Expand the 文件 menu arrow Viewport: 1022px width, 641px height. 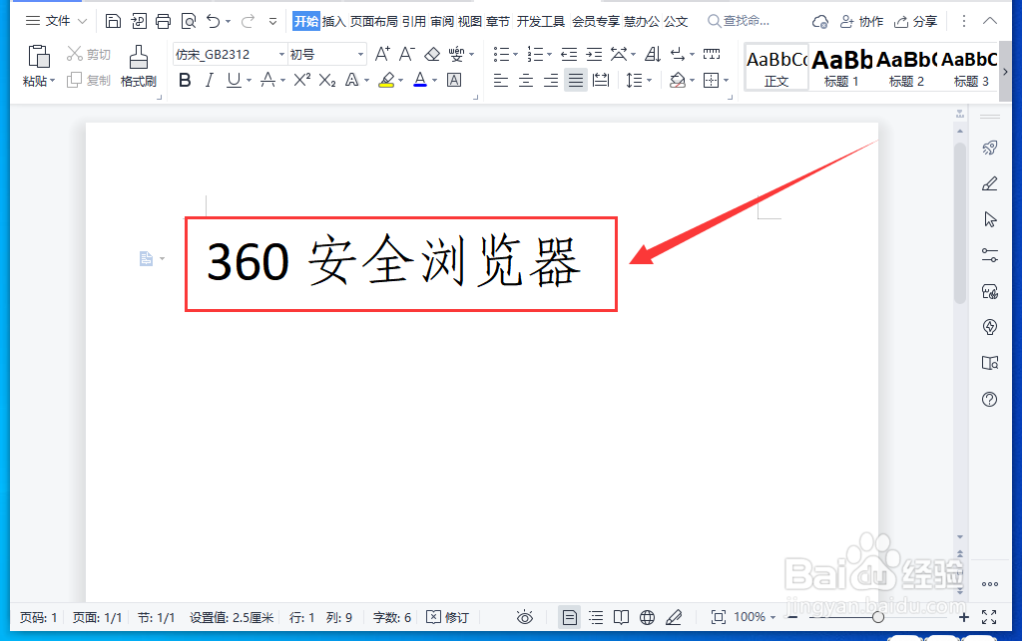(x=82, y=22)
